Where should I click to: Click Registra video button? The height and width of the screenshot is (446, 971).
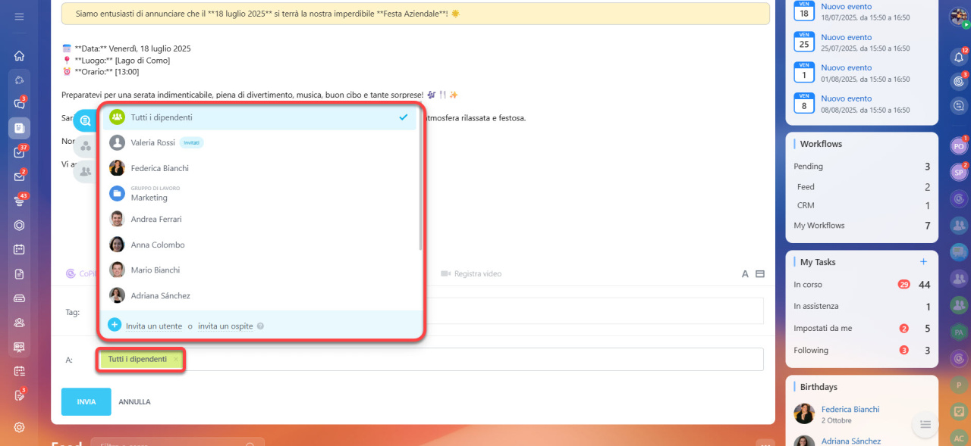(x=471, y=274)
